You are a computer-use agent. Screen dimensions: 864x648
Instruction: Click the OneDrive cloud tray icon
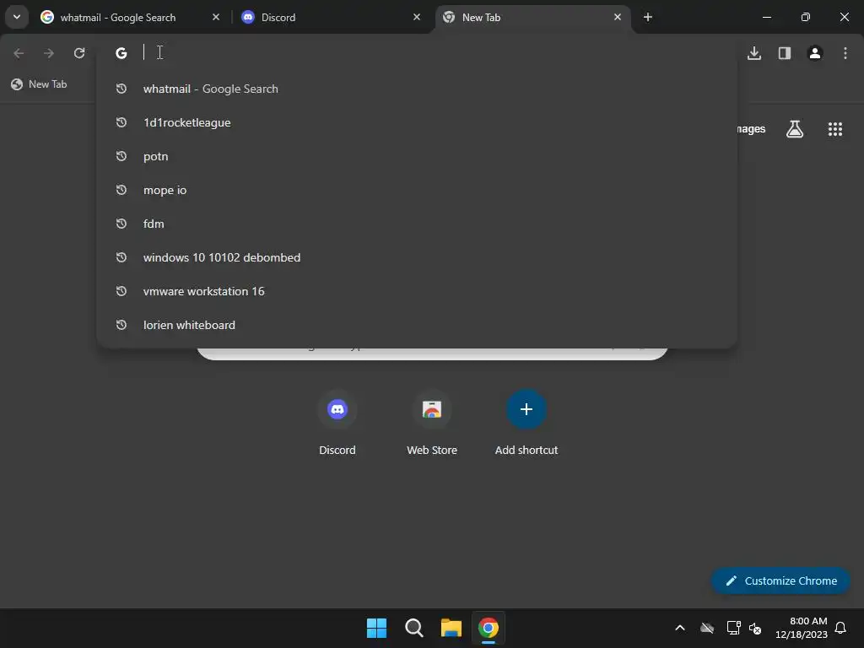click(x=707, y=628)
